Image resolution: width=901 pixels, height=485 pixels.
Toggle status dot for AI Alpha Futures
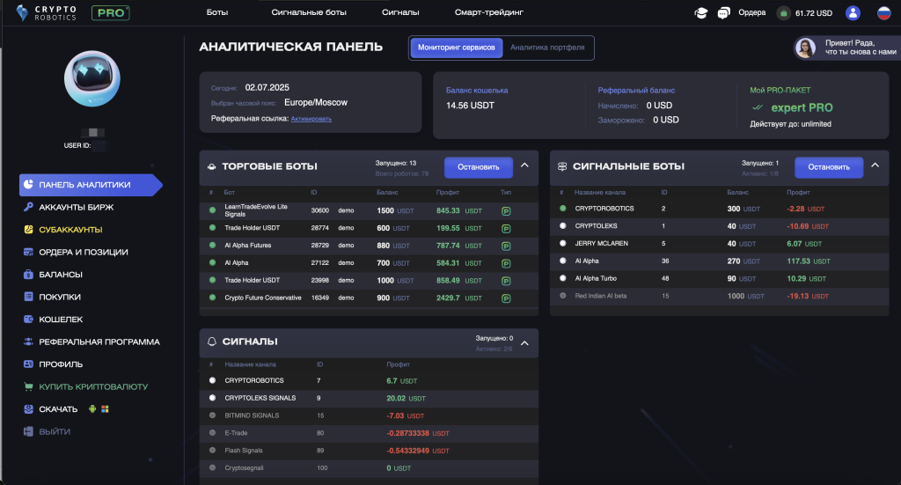pyautogui.click(x=213, y=246)
